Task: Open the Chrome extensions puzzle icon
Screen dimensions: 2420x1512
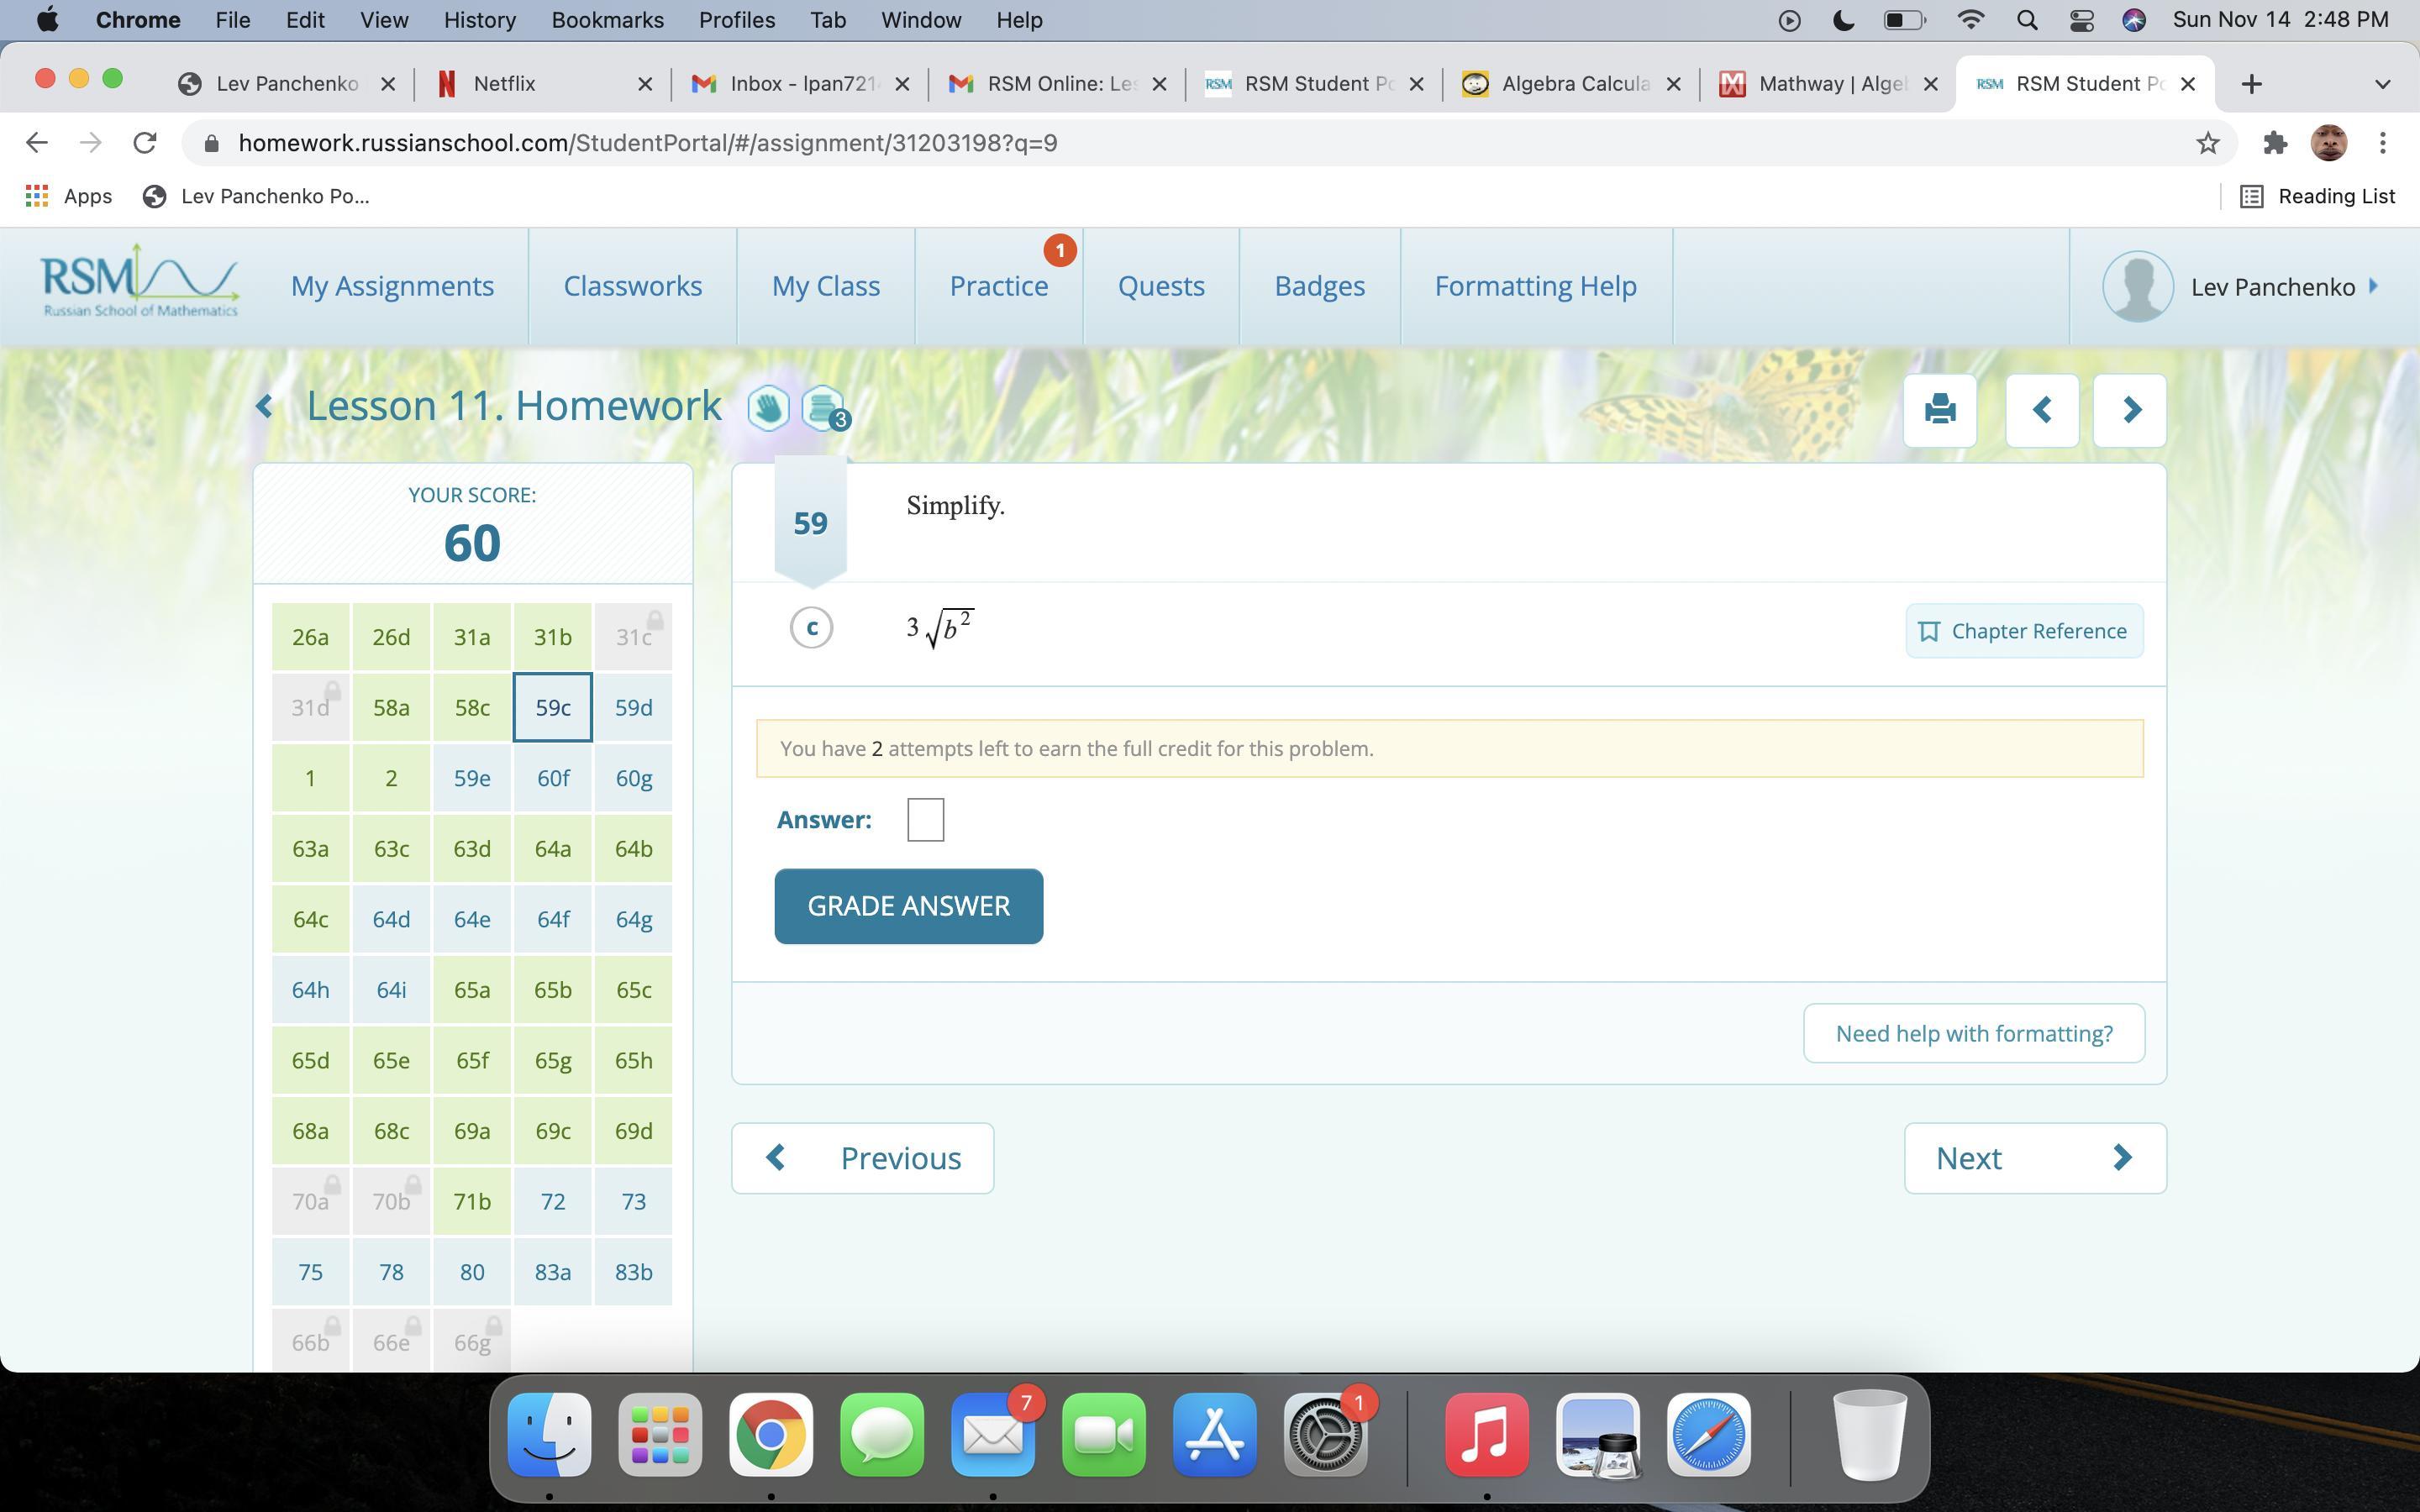Action: tap(2274, 143)
